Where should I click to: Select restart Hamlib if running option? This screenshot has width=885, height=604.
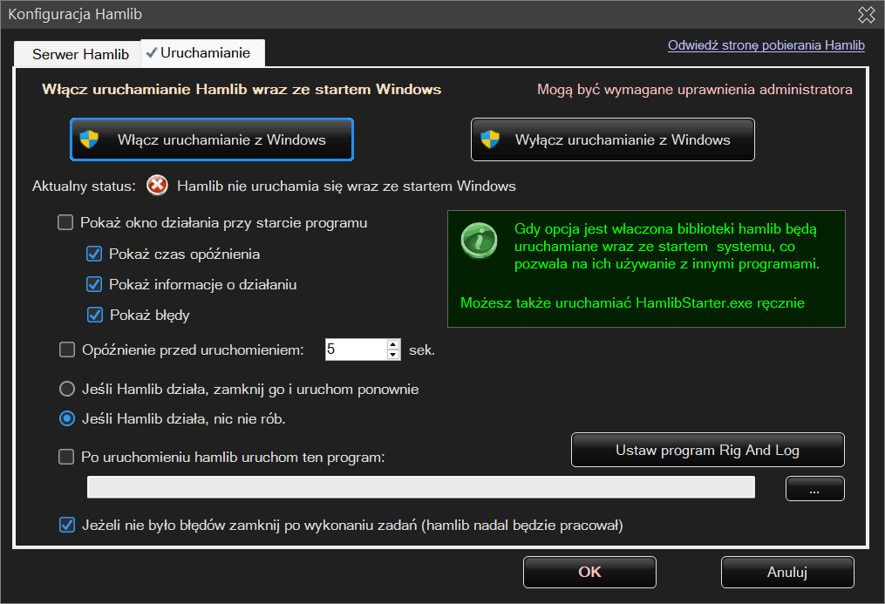coord(66,389)
